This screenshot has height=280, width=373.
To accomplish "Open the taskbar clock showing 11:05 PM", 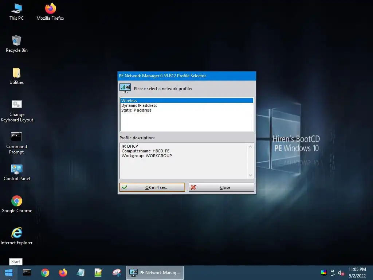I will tap(357, 273).
